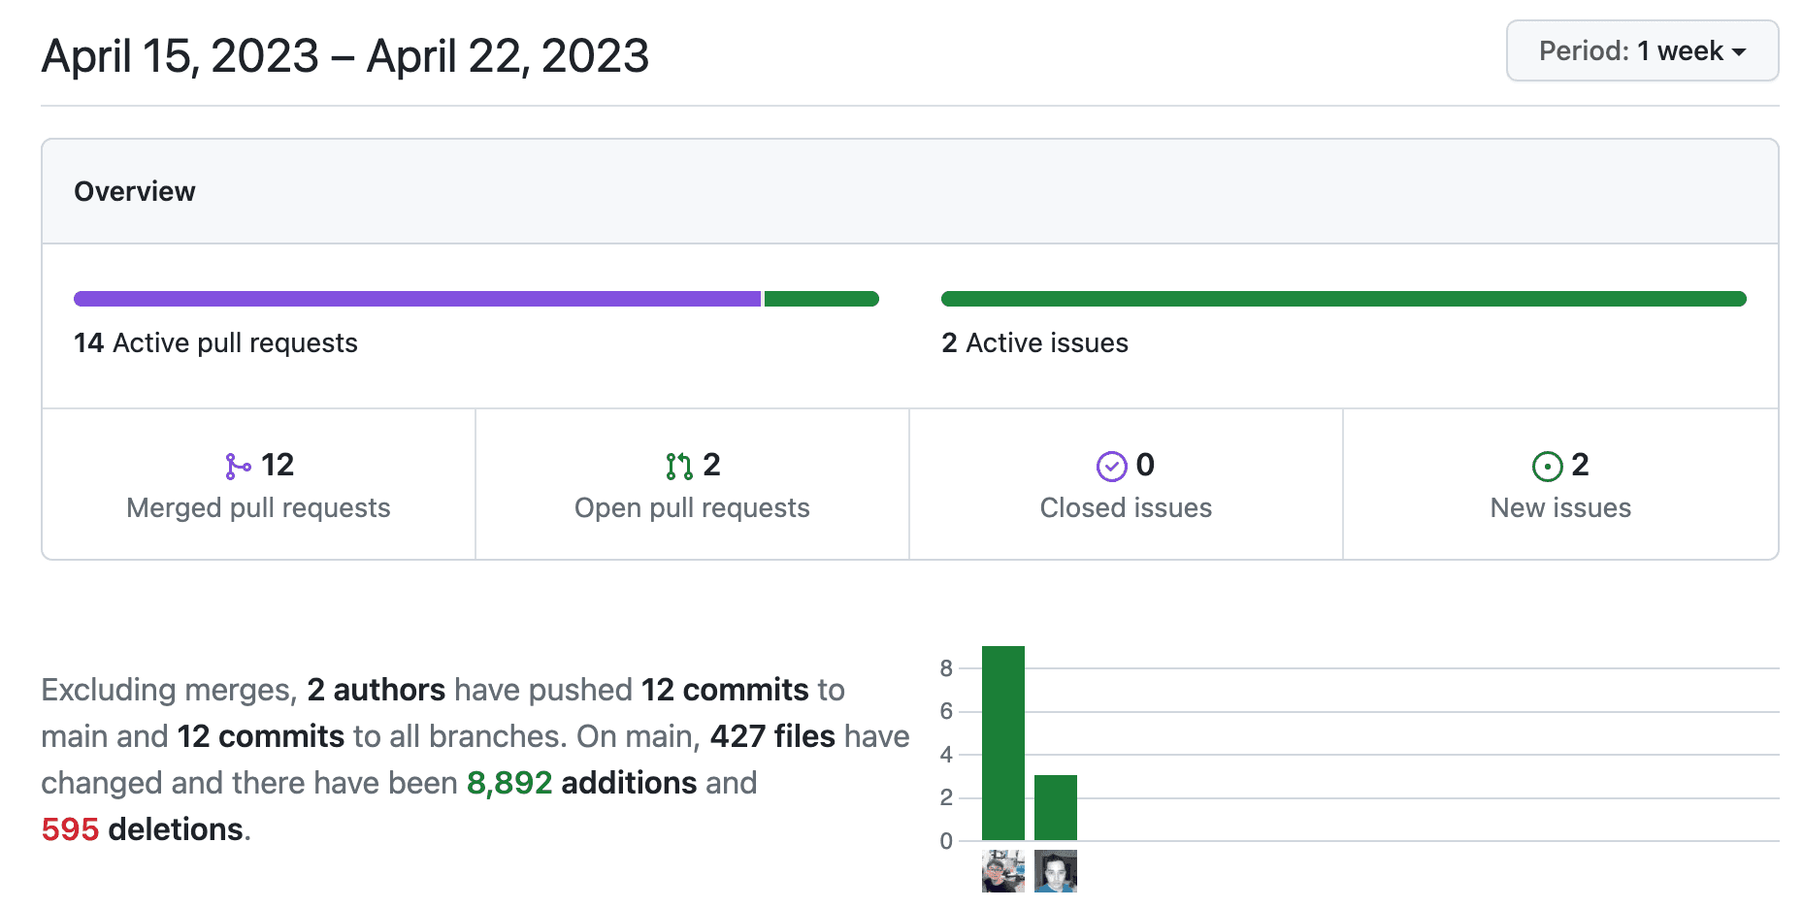Click the red 595 deletions number
The image size is (1803, 908).
(70, 829)
